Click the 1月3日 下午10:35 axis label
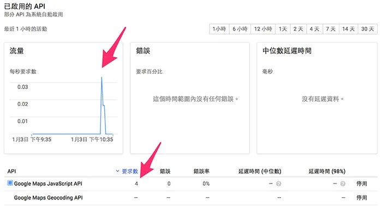382x207 pixels. 92,139
